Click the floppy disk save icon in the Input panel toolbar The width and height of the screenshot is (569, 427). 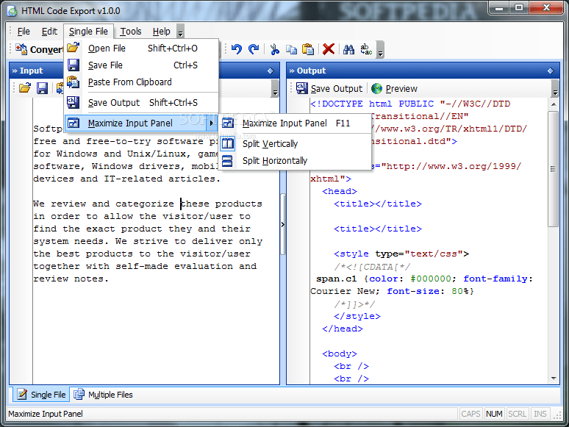click(x=42, y=88)
